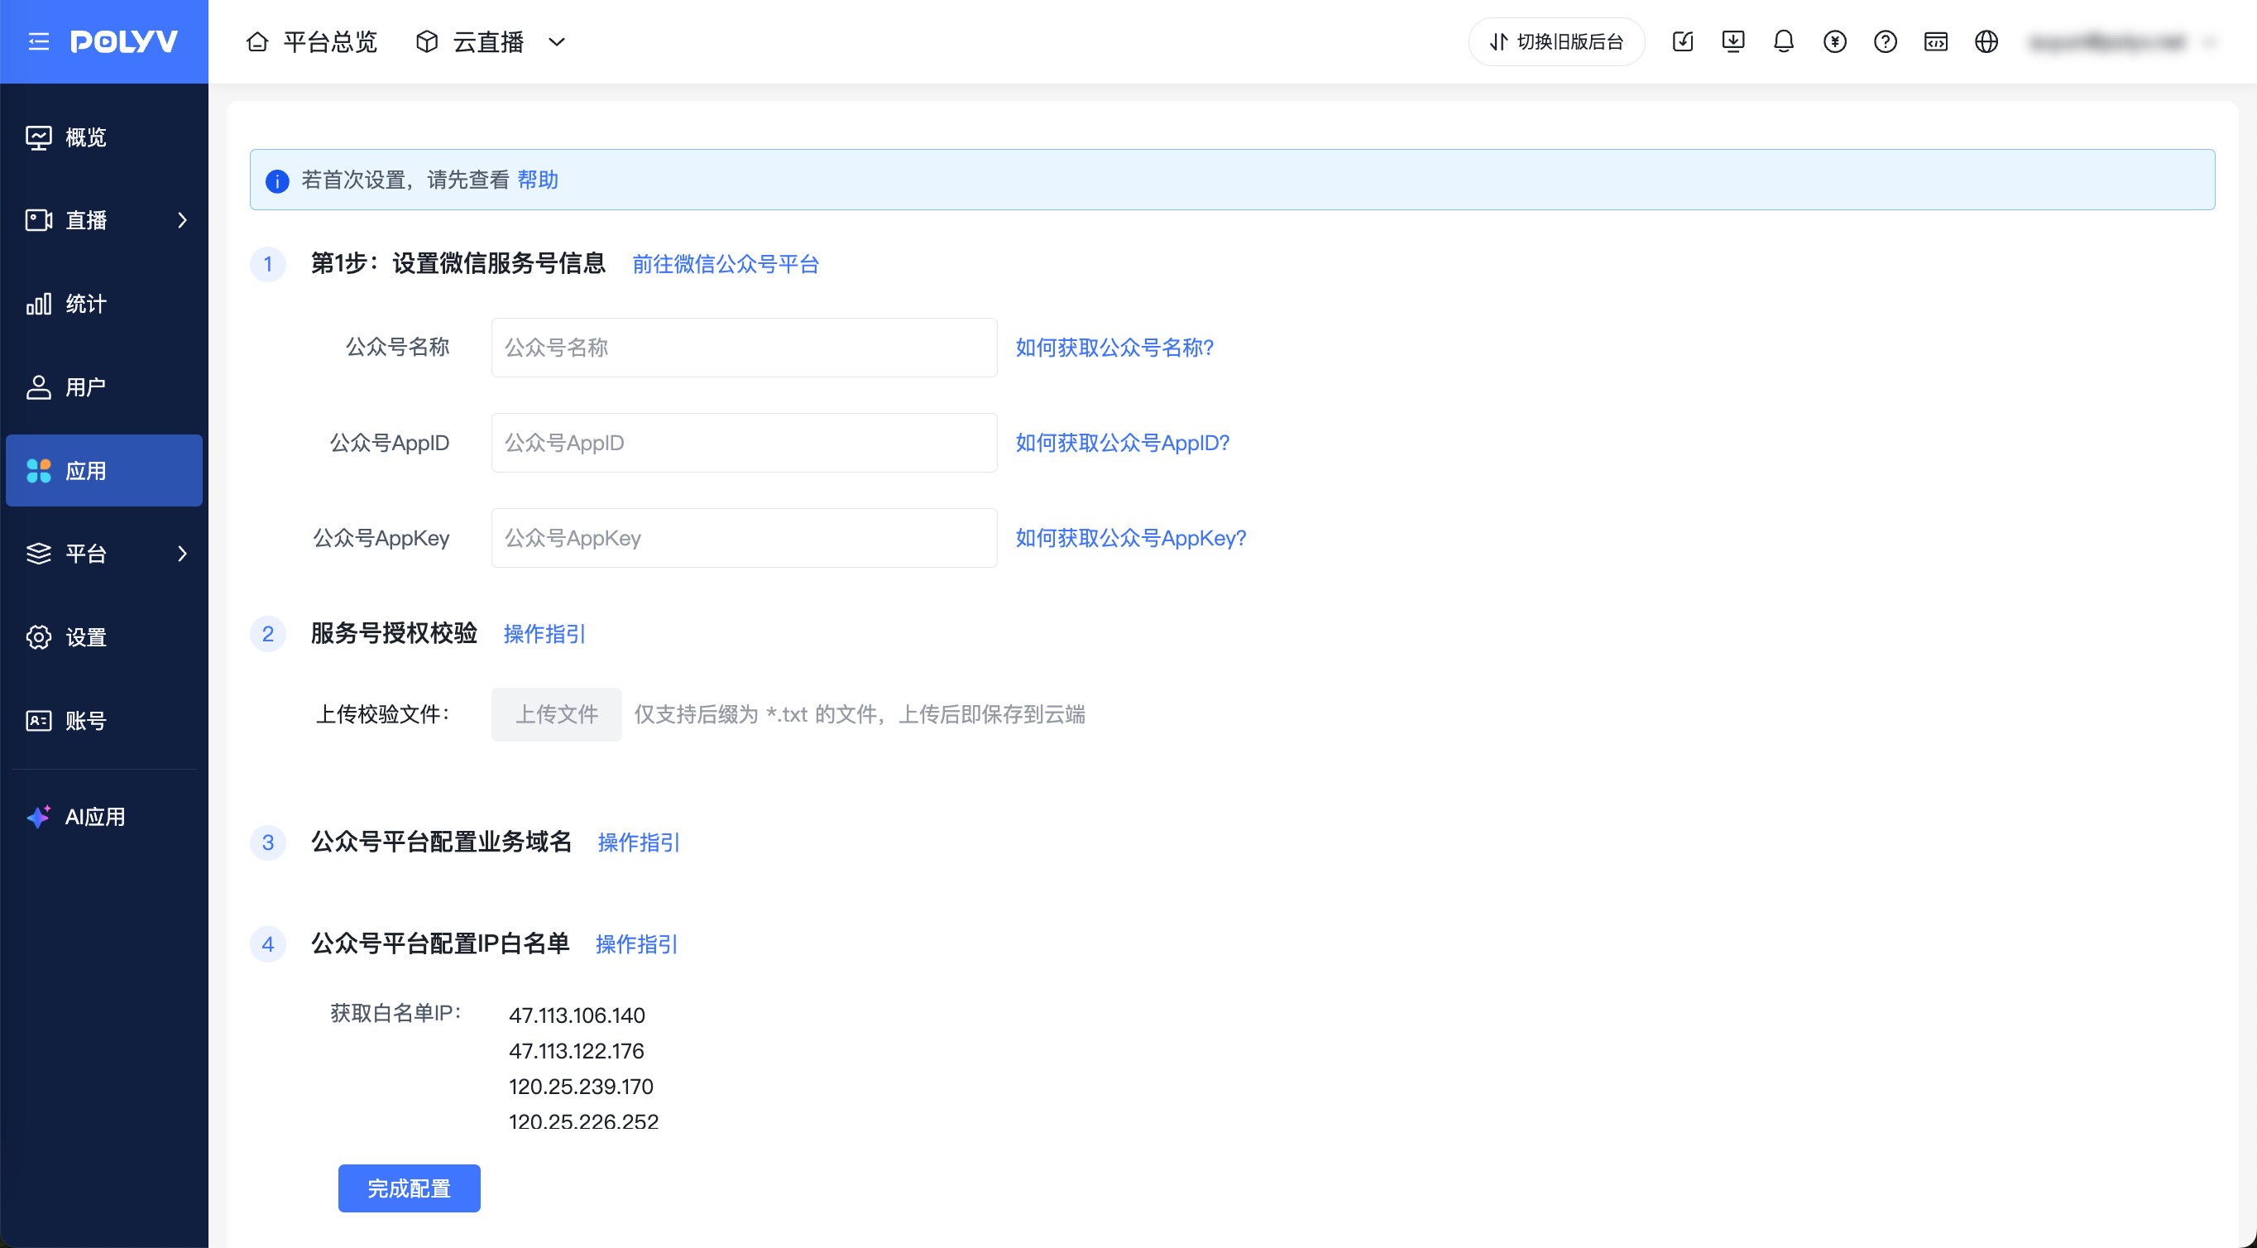
Task: Click the 概览 monitor icon
Action: click(39, 137)
